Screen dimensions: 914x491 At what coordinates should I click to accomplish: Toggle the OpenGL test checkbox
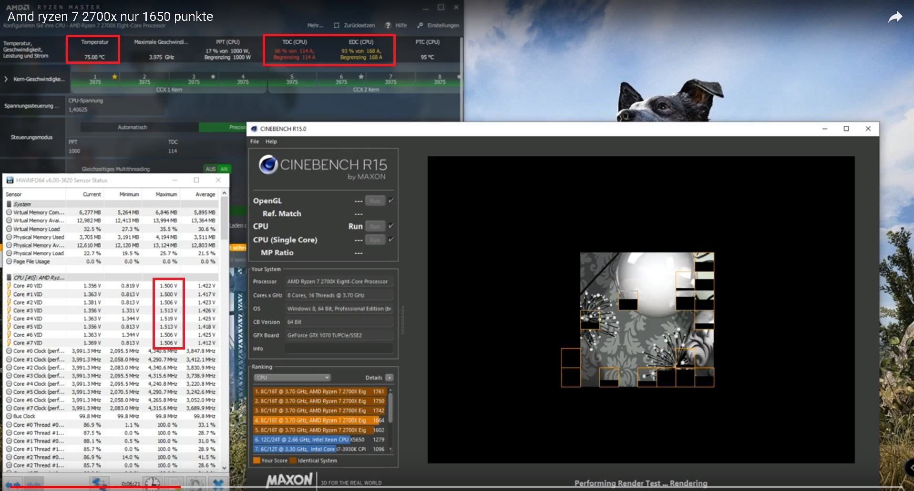coord(391,200)
